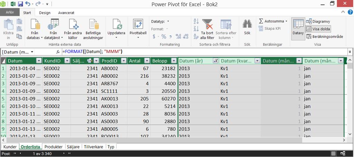Apply percent format
The width and height of the screenshot is (354, 157).
click(x=164, y=36)
